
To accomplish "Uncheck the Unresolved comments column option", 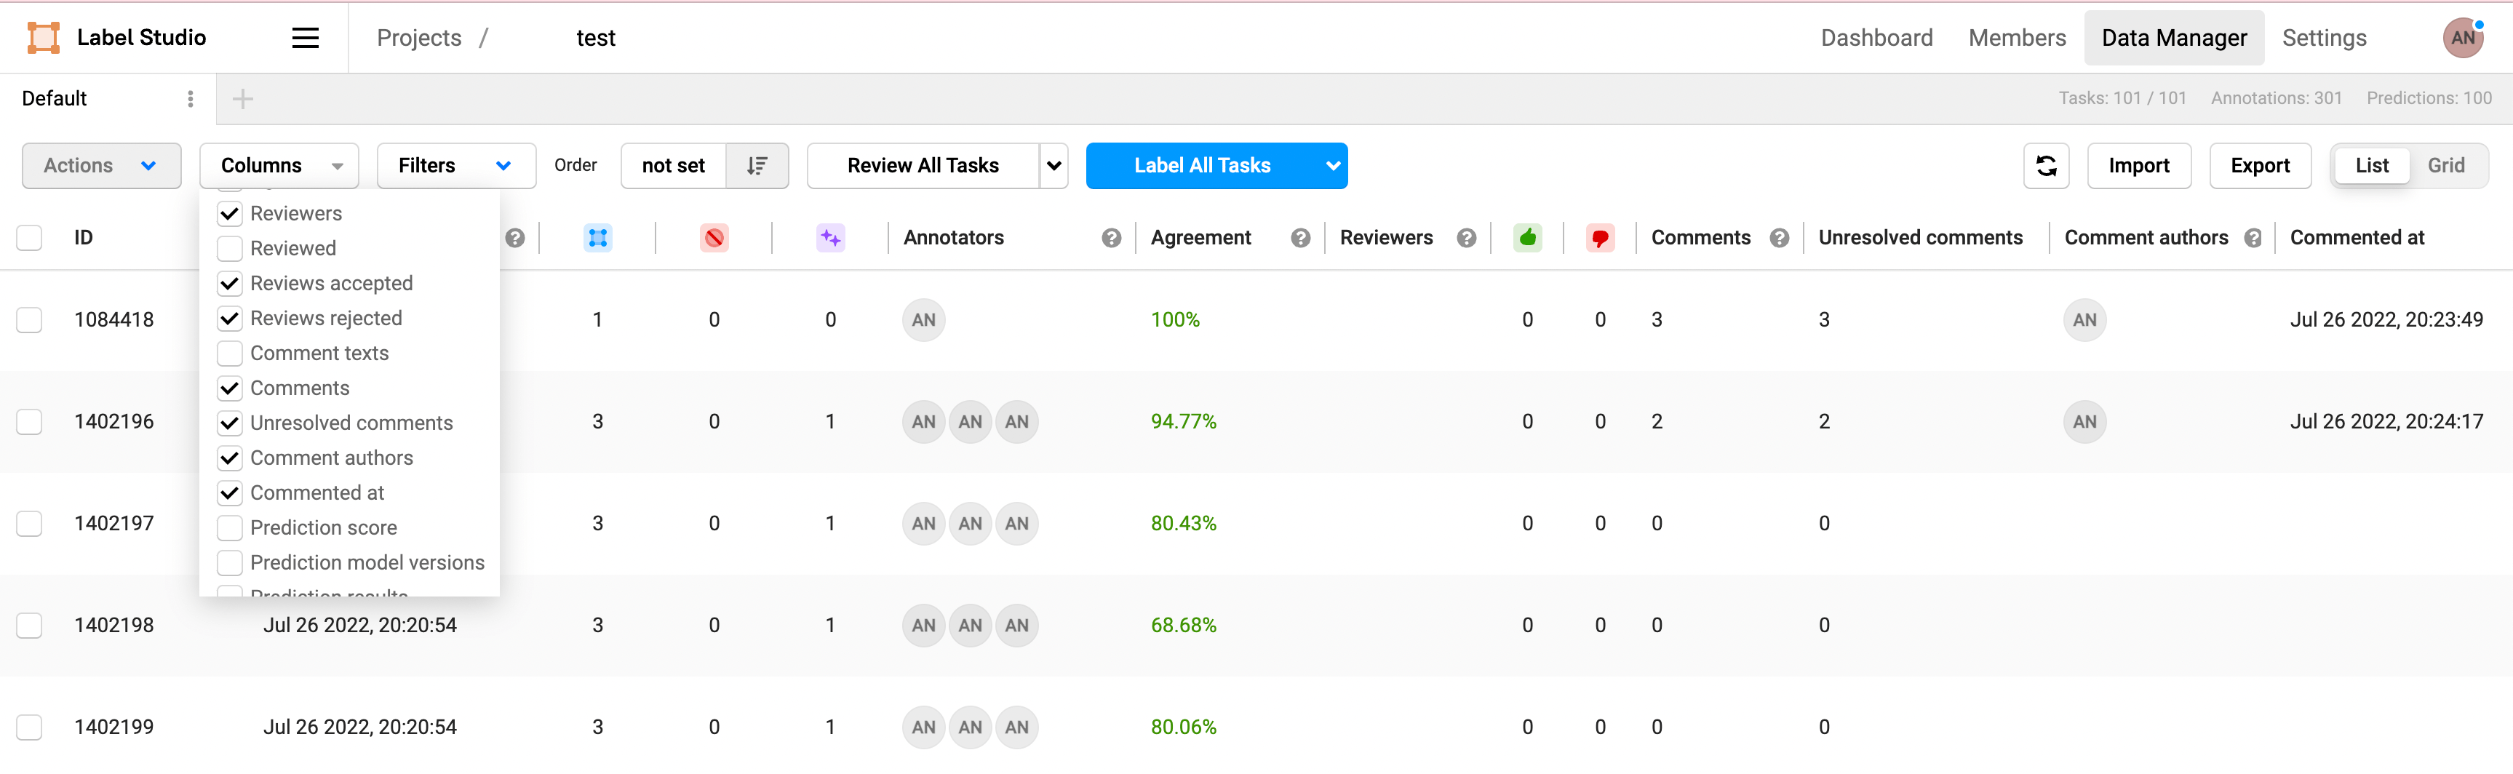I will point(230,423).
